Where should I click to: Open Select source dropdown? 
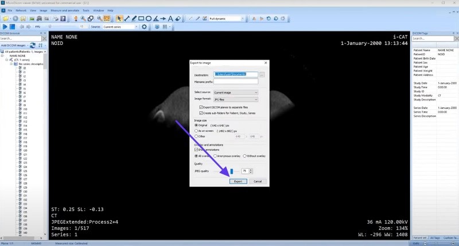tap(236, 92)
